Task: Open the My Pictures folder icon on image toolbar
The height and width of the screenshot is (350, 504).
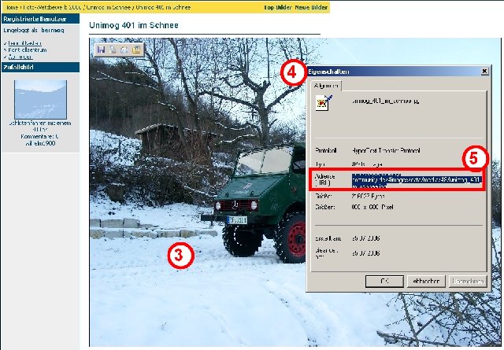Action: pos(136,50)
